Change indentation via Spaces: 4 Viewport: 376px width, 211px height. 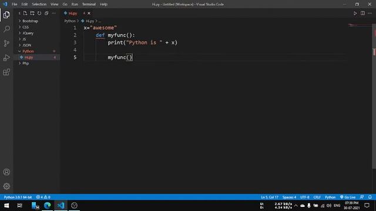coord(289,197)
